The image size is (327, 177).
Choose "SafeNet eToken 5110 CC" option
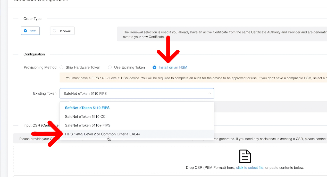(x=85, y=116)
